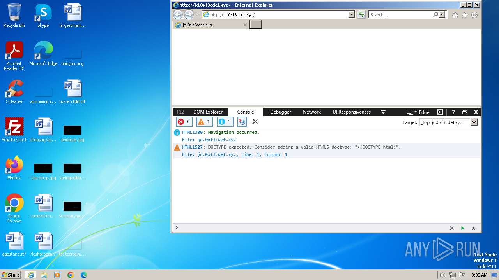Viewport: 499px width, 280px height.
Task: Select ownerchild.rtf desktop file
Action: 73,92
